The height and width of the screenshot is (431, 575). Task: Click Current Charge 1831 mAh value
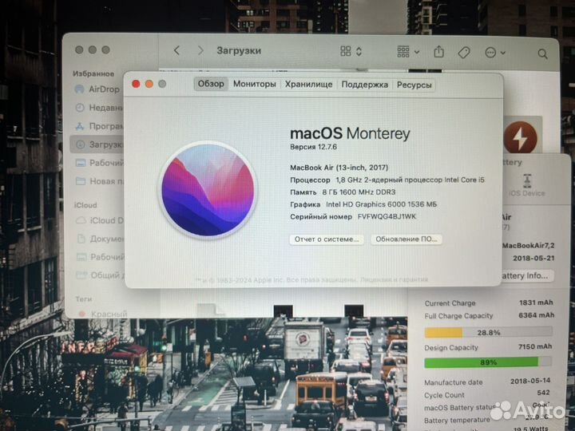click(x=536, y=302)
